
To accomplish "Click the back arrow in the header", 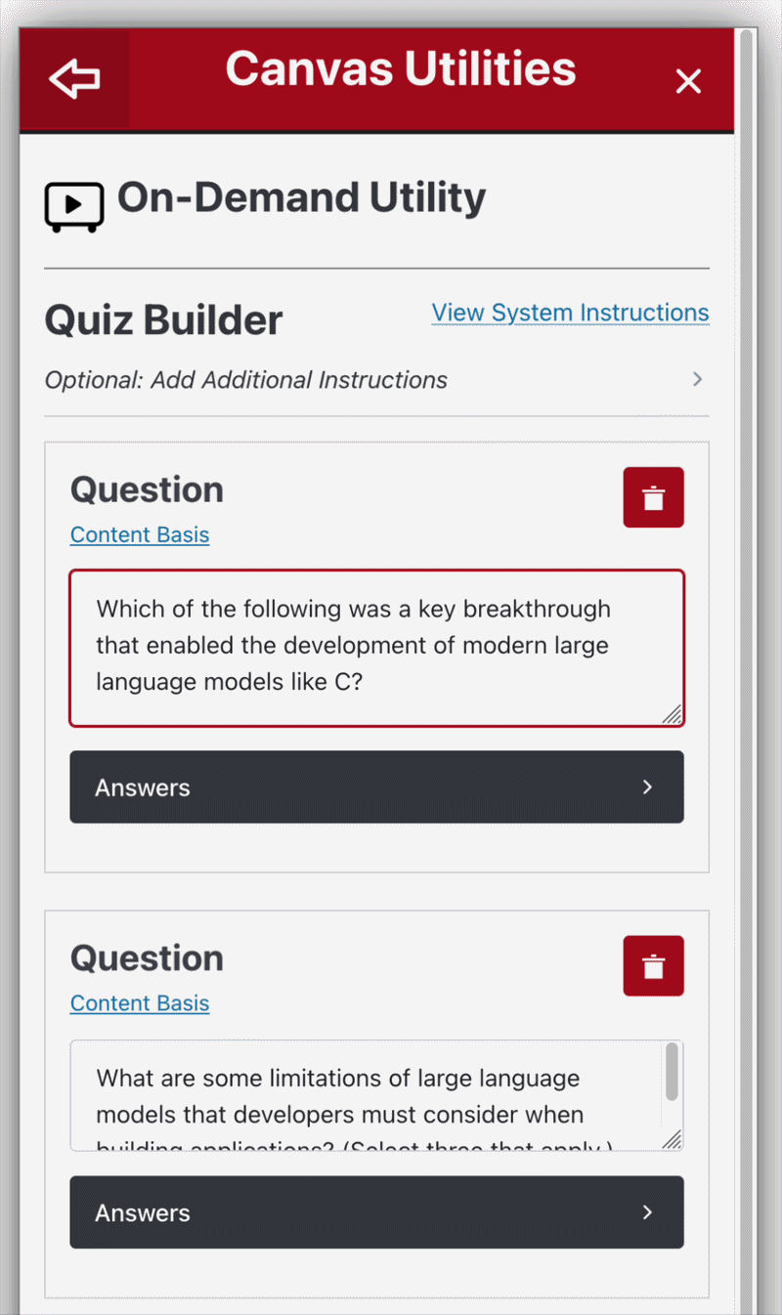I will point(74,79).
